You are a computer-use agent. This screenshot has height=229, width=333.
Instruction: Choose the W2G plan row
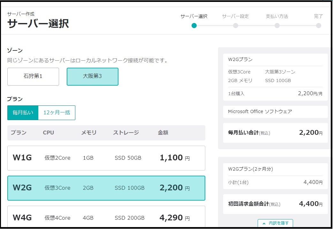(106, 188)
